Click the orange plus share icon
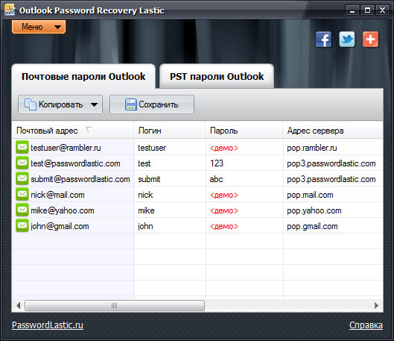The width and height of the screenshot is (394, 341). click(370, 40)
